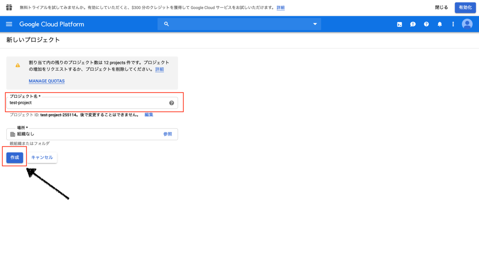Open MANAGE QUOTAS link
Screen dimensions: 479x271
click(x=47, y=81)
